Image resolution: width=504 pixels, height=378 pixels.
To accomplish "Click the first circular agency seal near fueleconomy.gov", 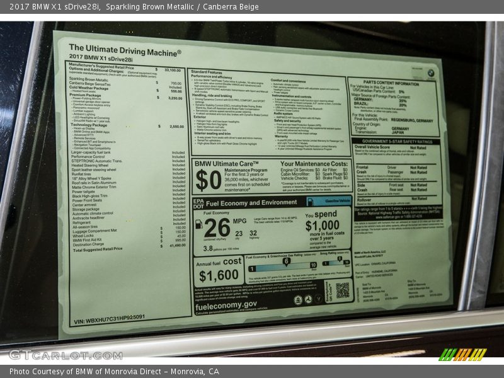I will (x=298, y=300).
